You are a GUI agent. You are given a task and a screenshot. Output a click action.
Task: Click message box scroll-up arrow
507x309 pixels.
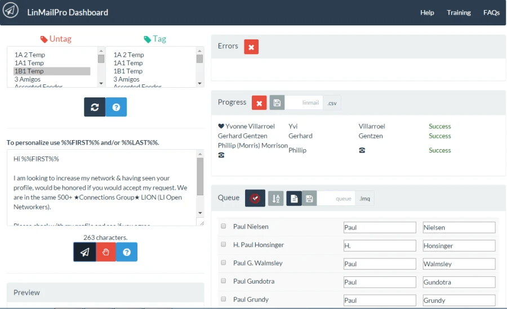tap(200, 154)
